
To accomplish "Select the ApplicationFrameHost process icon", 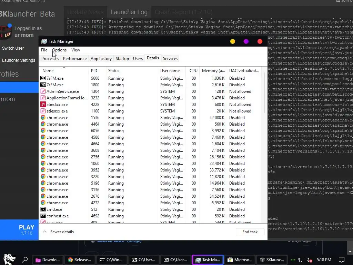I will pyautogui.click(x=43, y=98).
